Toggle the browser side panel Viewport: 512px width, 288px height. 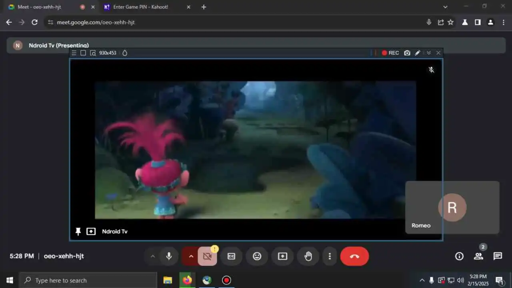[x=478, y=22]
